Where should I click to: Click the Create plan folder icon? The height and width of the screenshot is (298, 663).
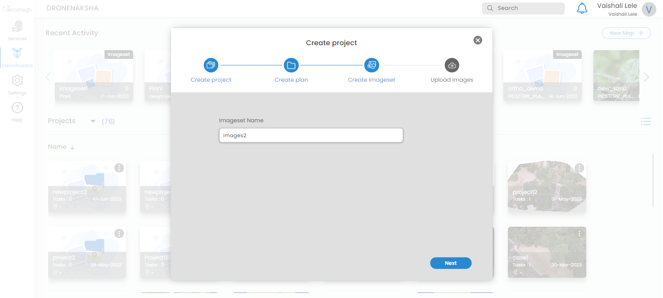[291, 65]
